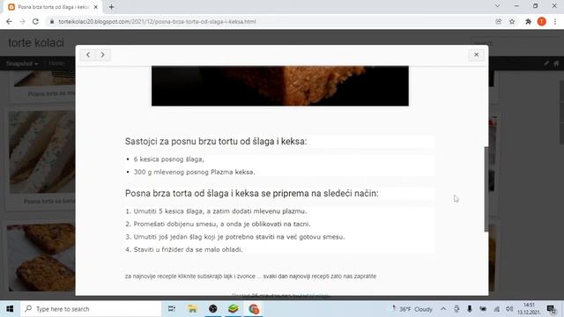Click '300 g mlevenog posnog Plazma keksa'
The image size is (564, 317).
pyautogui.click(x=194, y=173)
